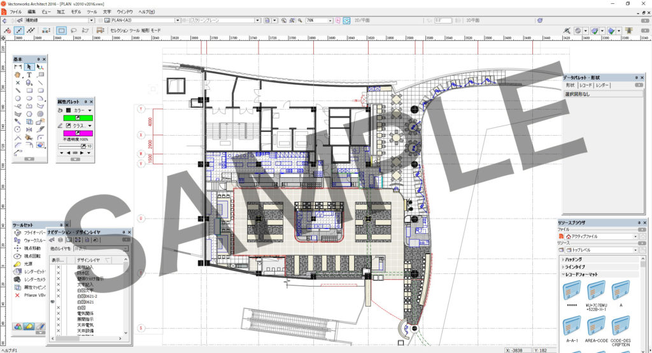The width and height of the screenshot is (652, 353).
Task: Toggle visibility of 文字記入 layer
Action: (x=58, y=284)
